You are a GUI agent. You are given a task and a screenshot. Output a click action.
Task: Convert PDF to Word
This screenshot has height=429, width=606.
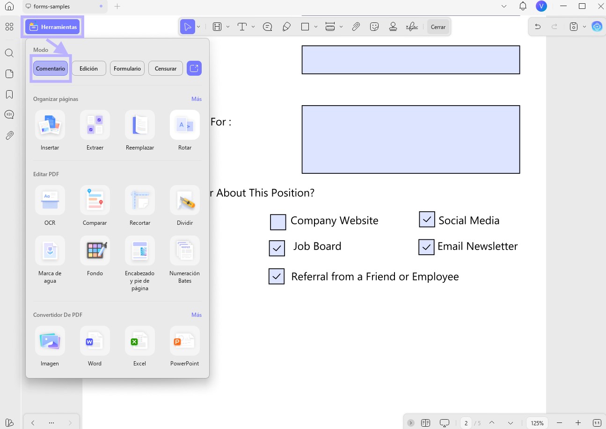(95, 341)
